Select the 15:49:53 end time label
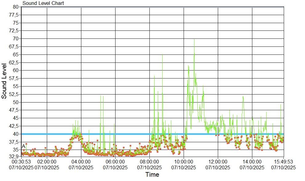This screenshot has width=305, height=181. 283,161
